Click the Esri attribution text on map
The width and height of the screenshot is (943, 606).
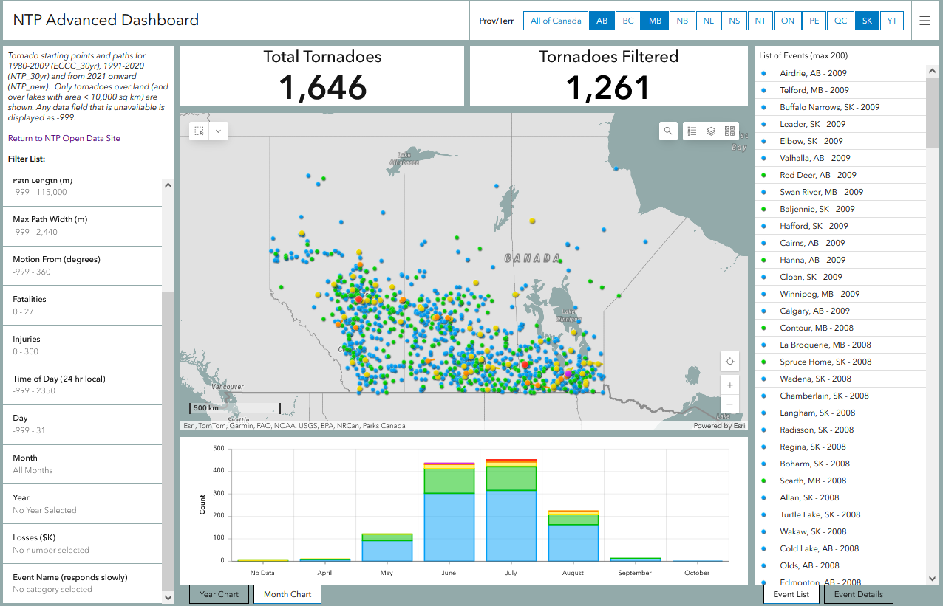click(x=294, y=426)
